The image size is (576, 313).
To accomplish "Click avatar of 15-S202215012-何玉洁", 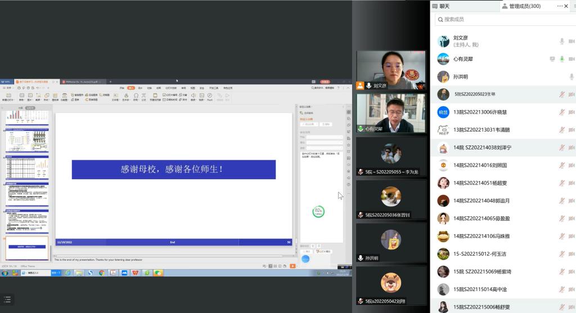I will [443, 253].
